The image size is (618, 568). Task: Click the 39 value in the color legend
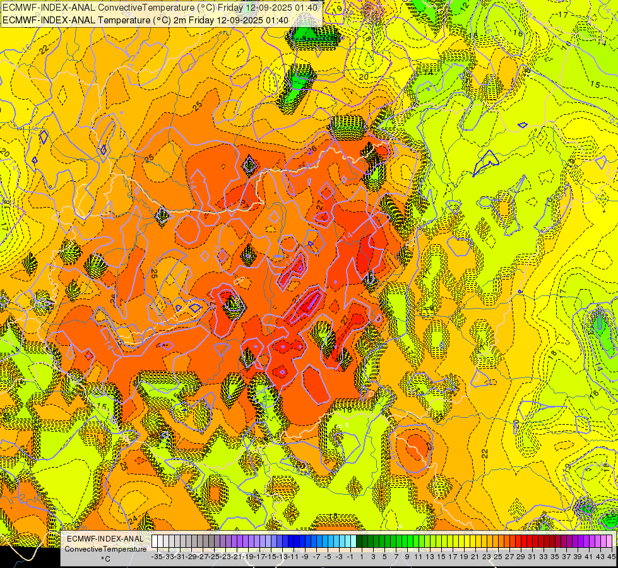pyautogui.click(x=578, y=557)
